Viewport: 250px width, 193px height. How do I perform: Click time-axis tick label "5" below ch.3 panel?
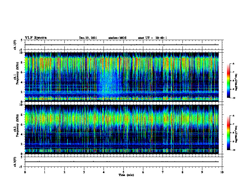[123, 172]
